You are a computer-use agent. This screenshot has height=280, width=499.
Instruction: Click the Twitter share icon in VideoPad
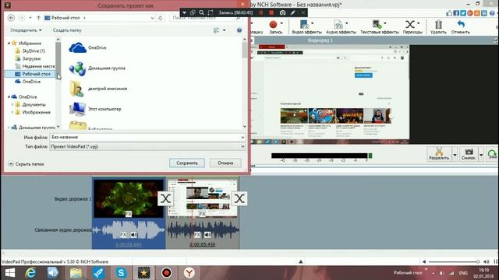click(463, 13)
